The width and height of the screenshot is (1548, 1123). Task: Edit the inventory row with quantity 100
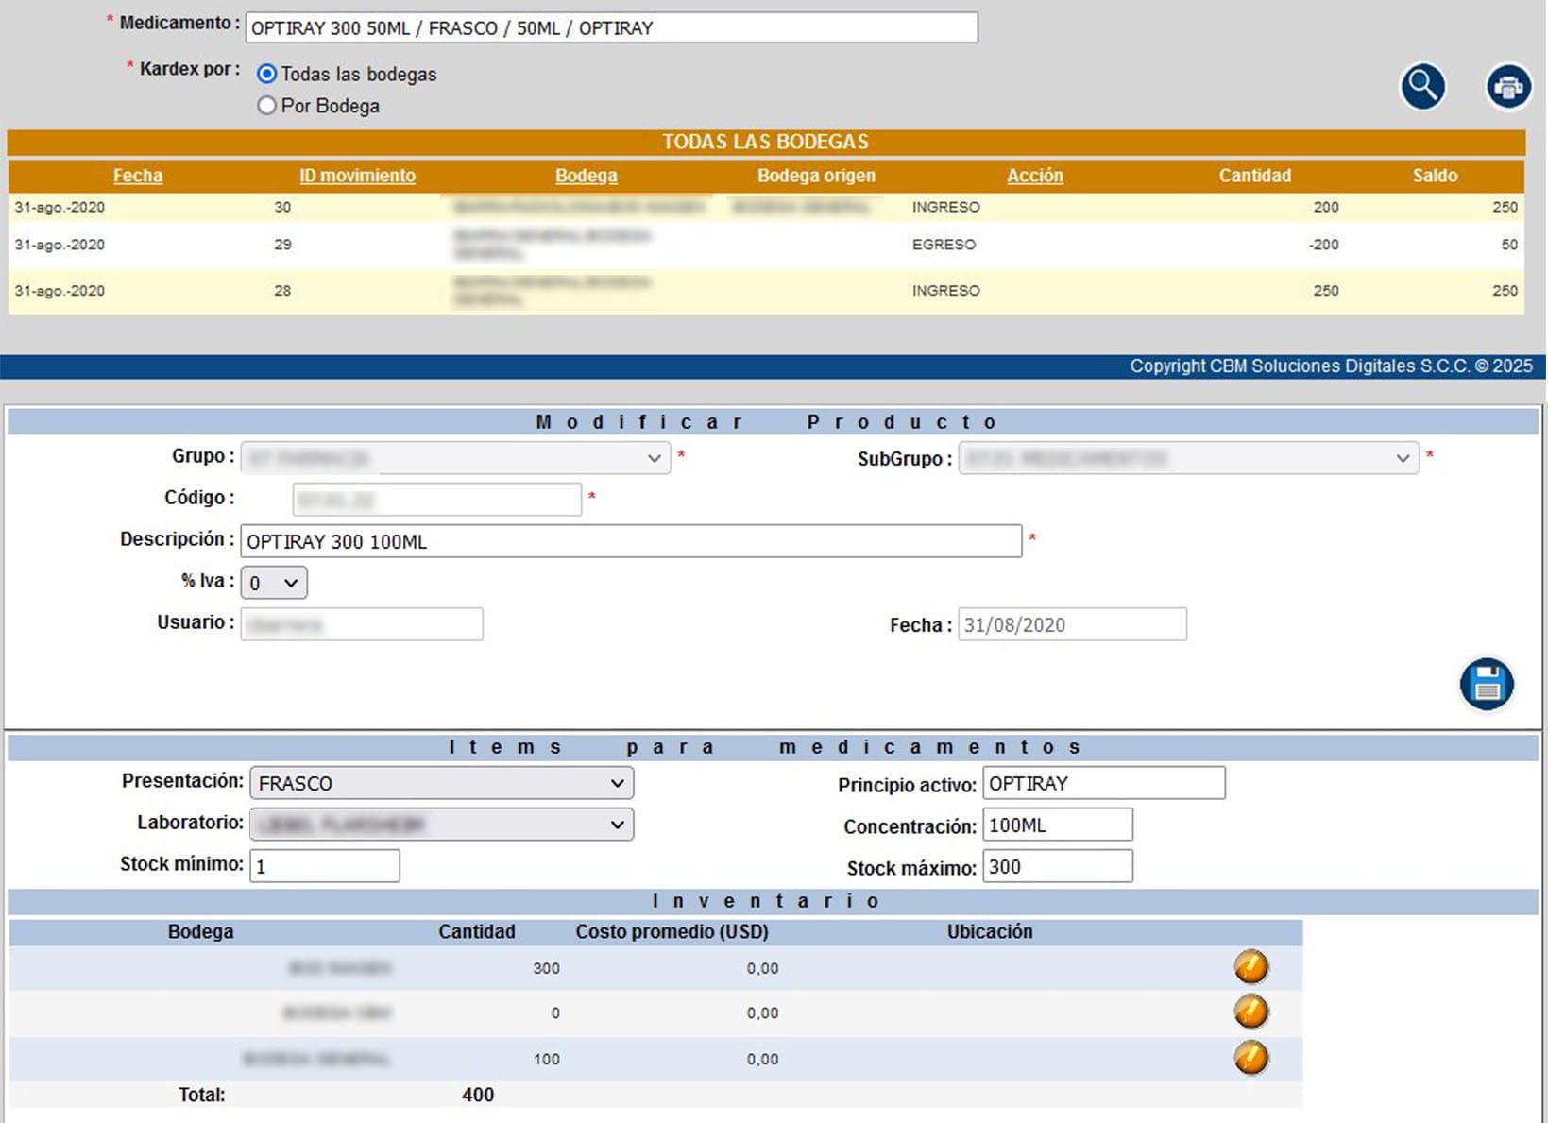(x=1250, y=1058)
